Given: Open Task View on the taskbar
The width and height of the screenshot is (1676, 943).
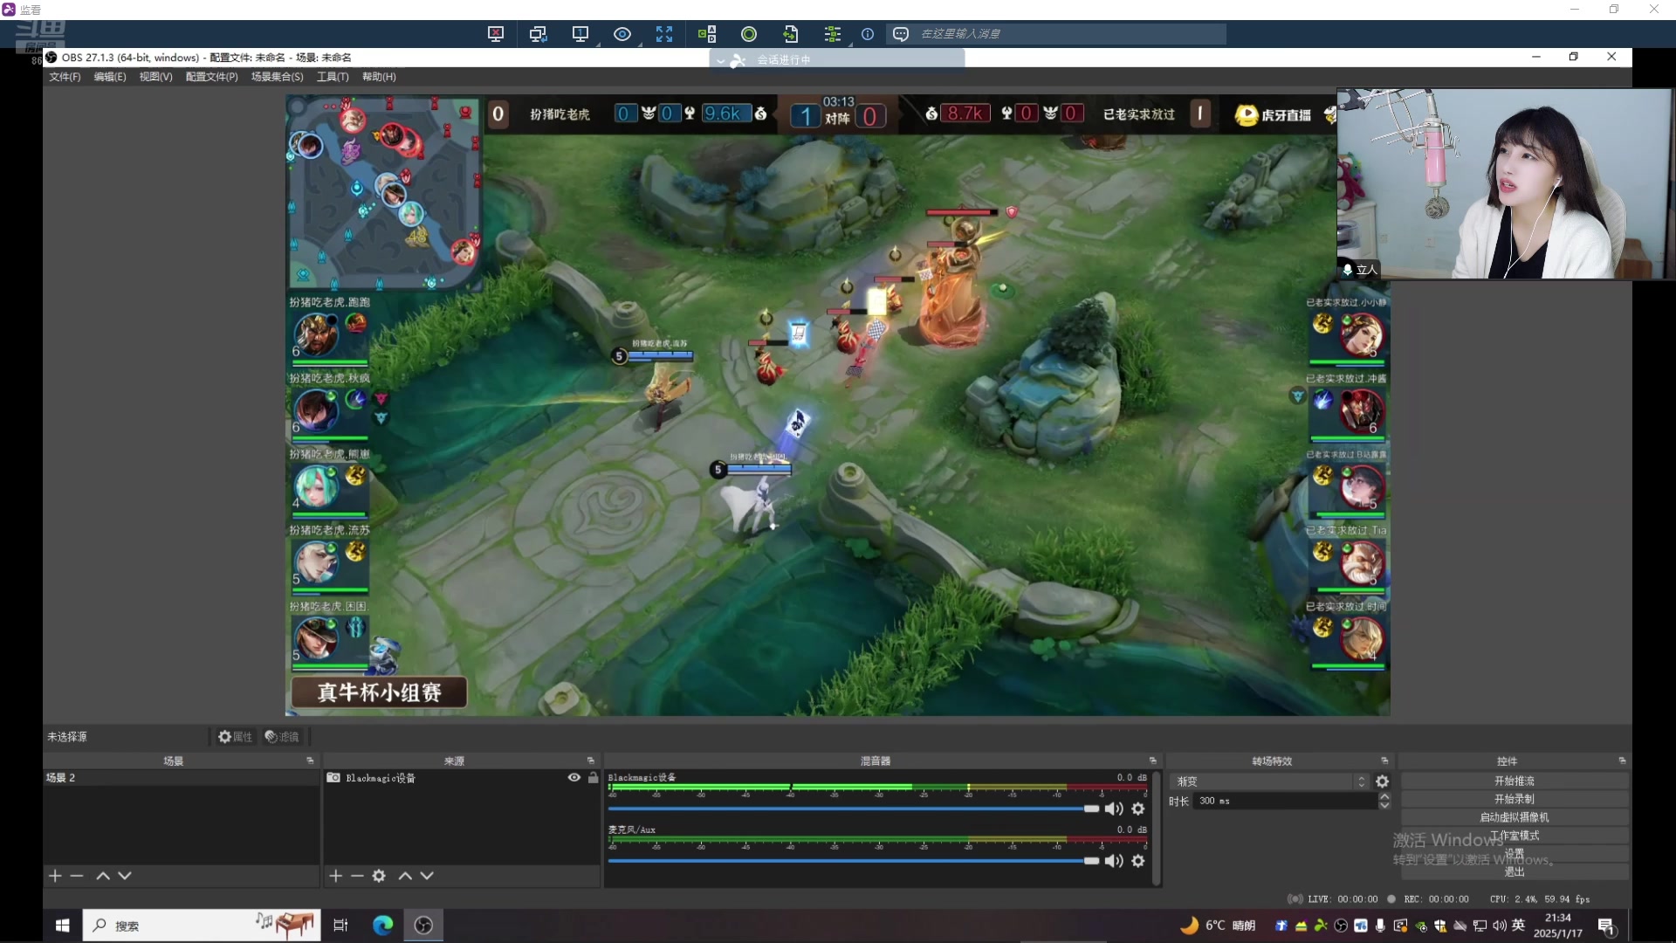Looking at the screenshot, I should point(340,925).
